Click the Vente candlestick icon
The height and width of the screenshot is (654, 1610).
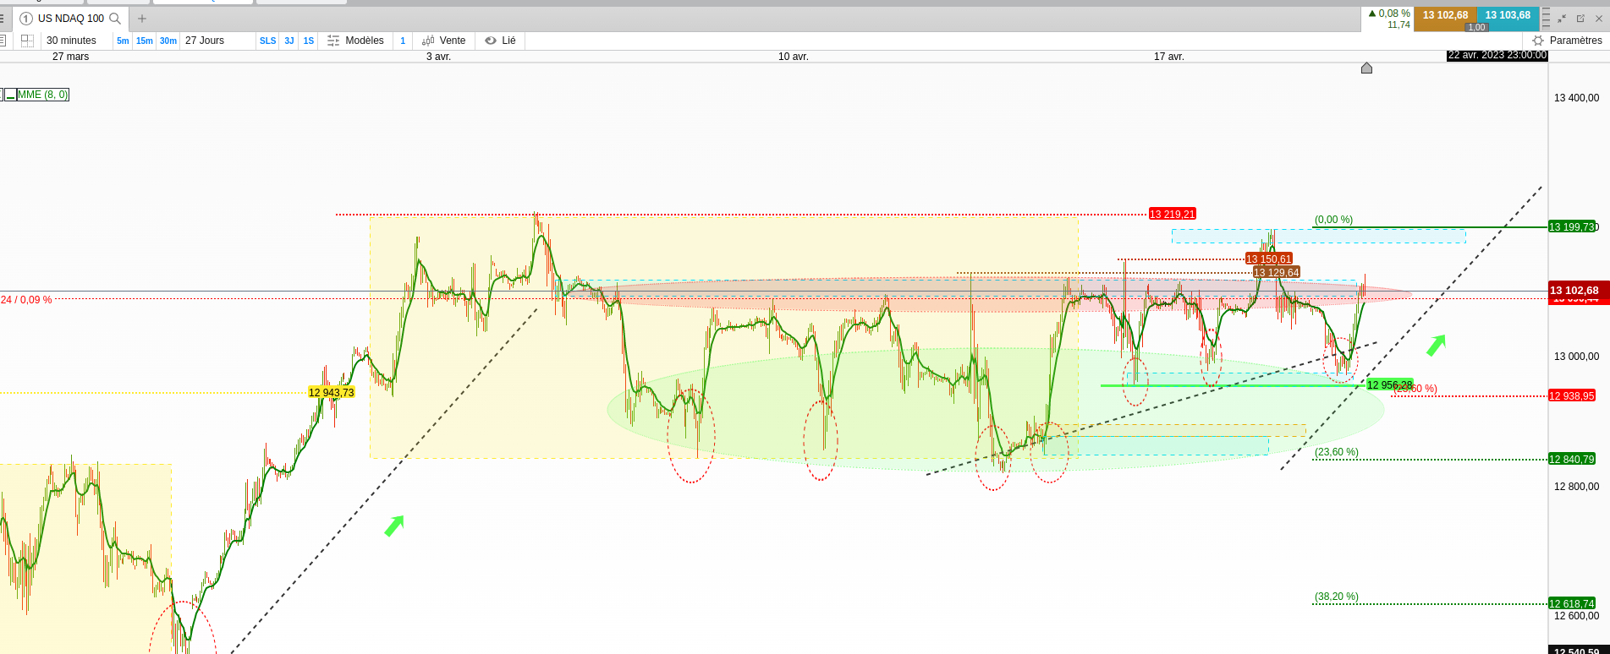(x=428, y=41)
